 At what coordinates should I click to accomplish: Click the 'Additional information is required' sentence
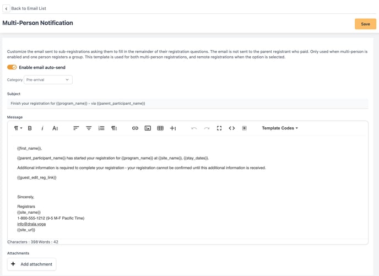click(142, 167)
